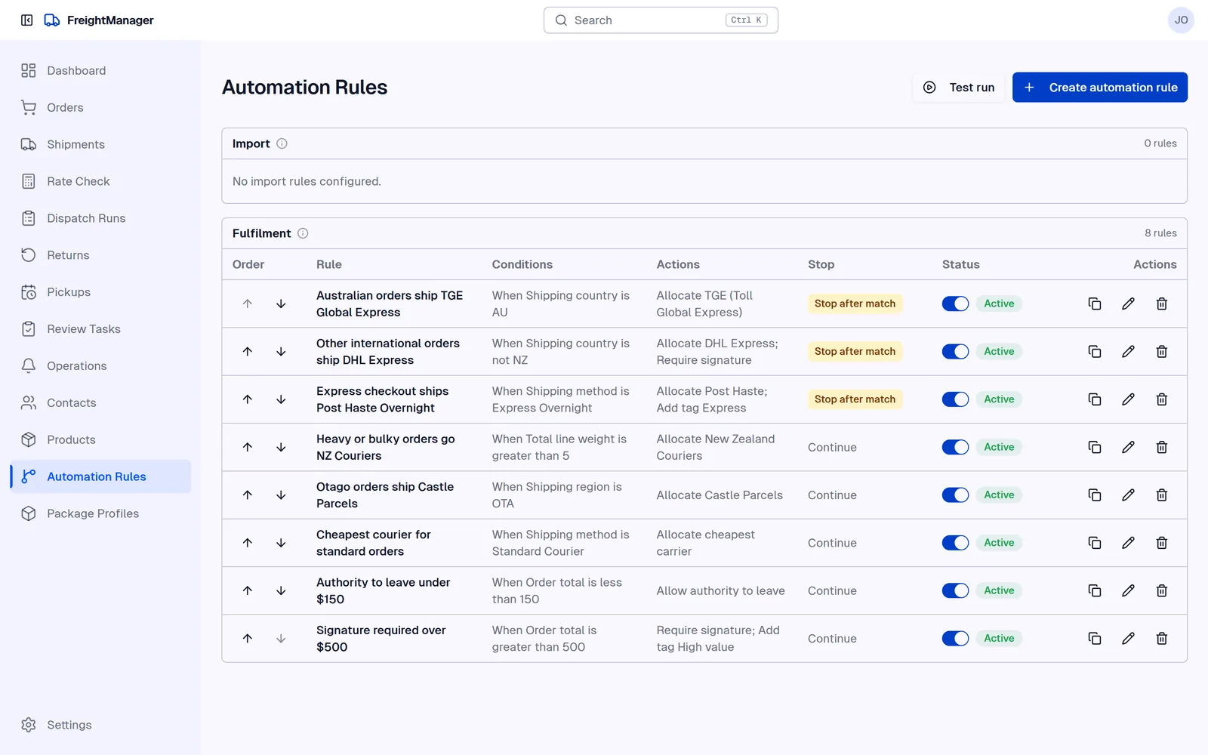The image size is (1208, 755).
Task: Navigate to Package Profiles
Action: click(x=100, y=513)
